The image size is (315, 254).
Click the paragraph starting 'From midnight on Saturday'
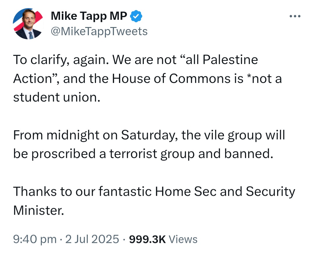(149, 144)
